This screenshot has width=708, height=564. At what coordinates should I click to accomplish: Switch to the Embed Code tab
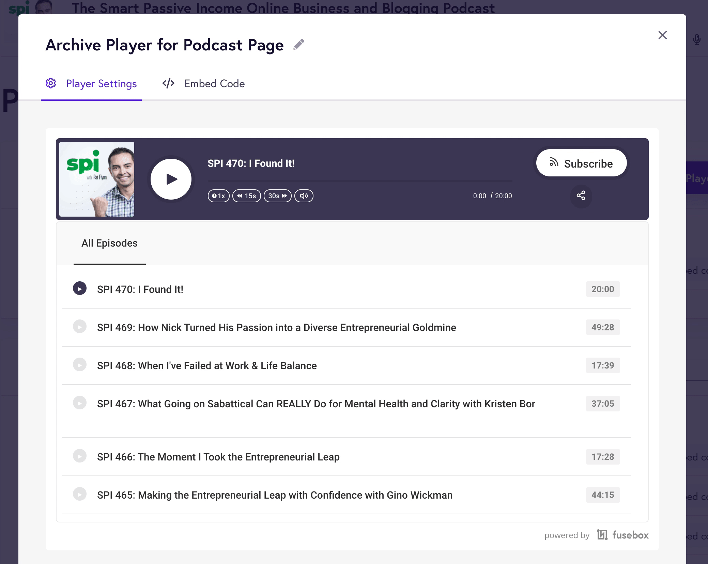[x=203, y=84]
